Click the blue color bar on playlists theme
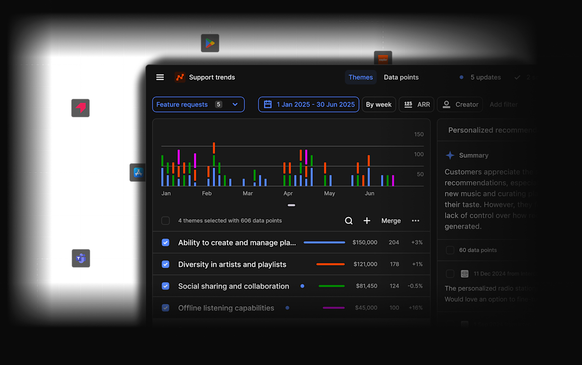 [324, 242]
